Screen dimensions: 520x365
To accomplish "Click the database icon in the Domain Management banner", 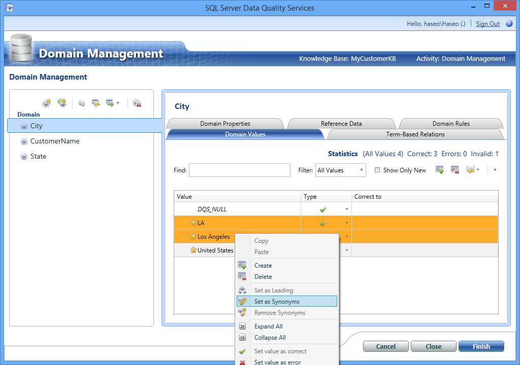I will (21, 48).
